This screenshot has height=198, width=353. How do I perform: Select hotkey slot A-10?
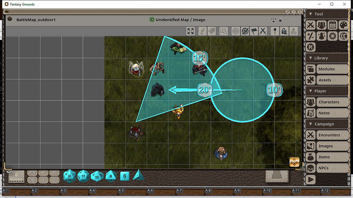[x=277, y=192]
